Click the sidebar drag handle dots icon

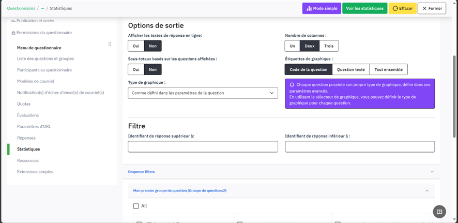110,44
